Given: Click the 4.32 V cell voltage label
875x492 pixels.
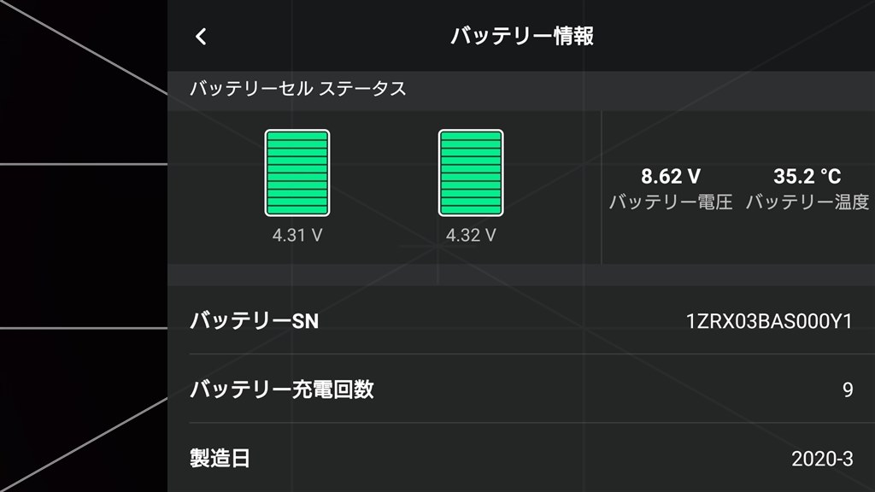Looking at the screenshot, I should 471,236.
